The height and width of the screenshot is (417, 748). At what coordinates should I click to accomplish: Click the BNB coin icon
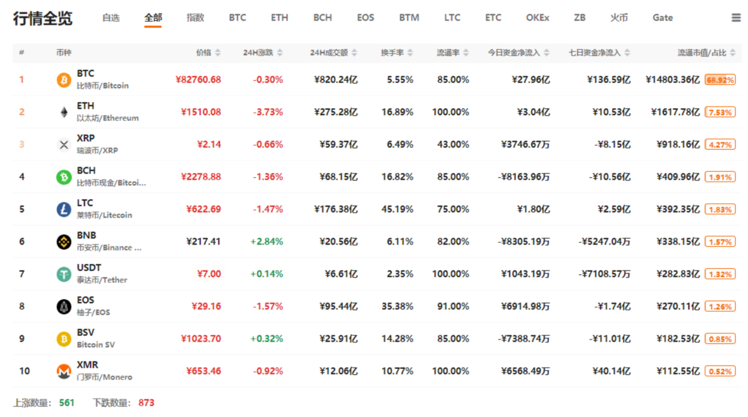tap(63, 242)
